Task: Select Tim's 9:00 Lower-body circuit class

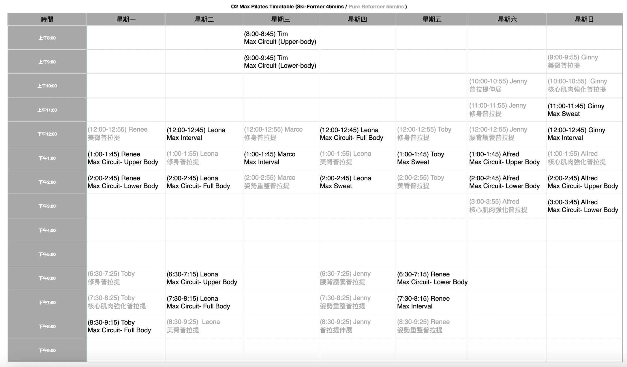Action: [280, 62]
